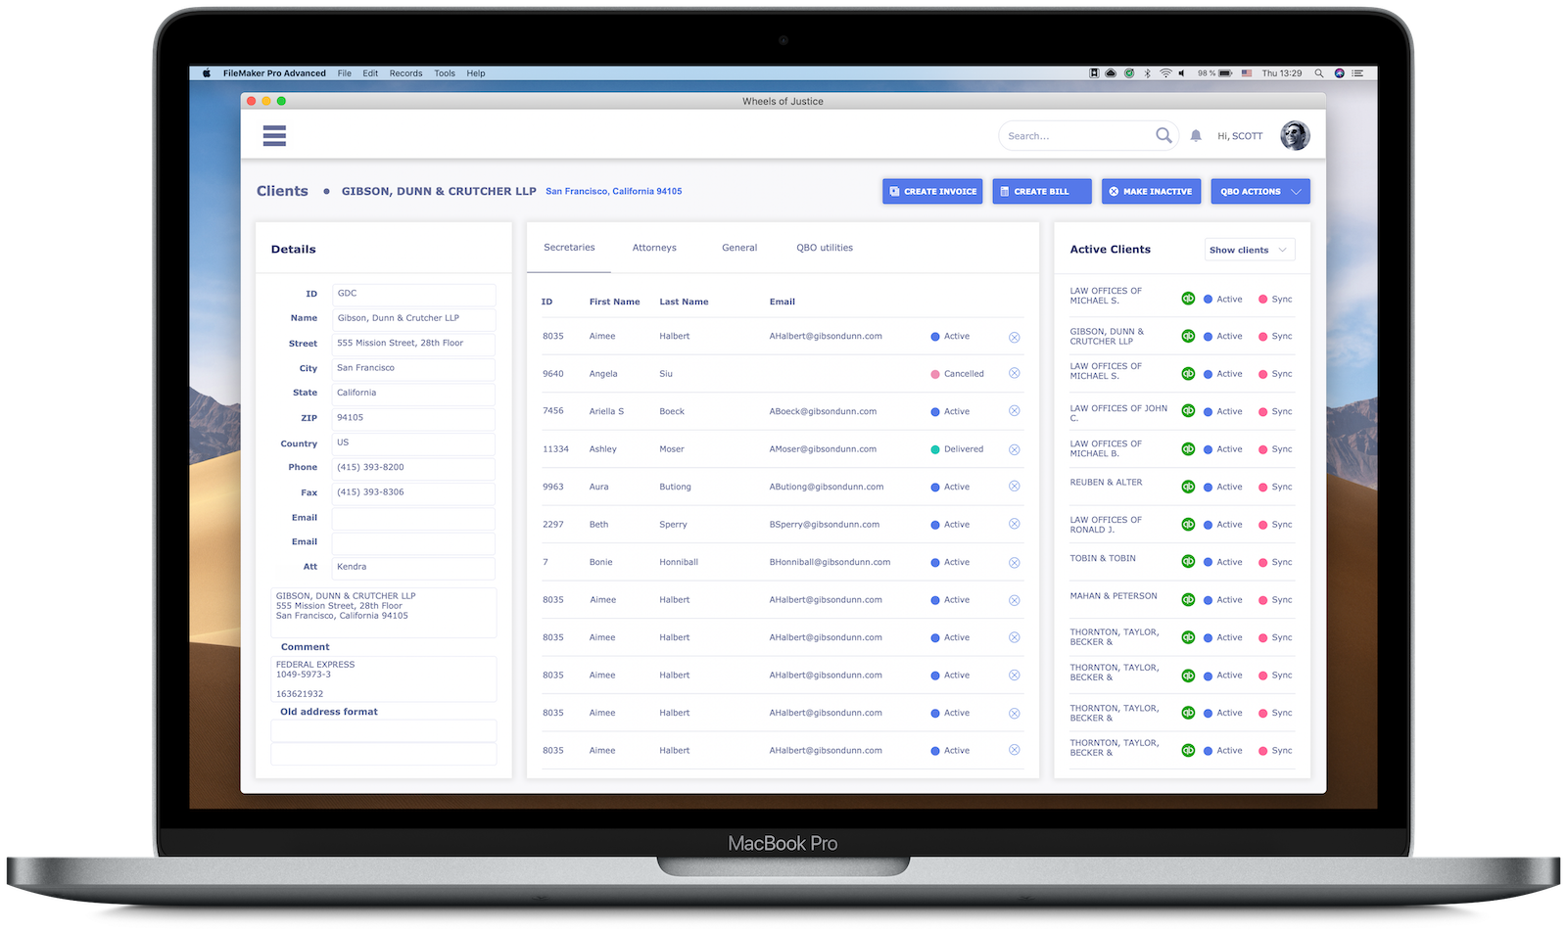Remove Bonie Honniball with the circled X
This screenshot has width=1567, height=932.
click(1015, 562)
